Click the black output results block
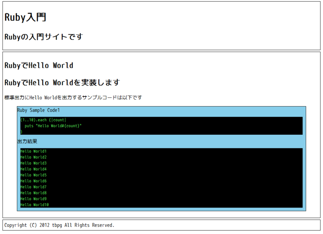323x234 pixels. (161, 178)
